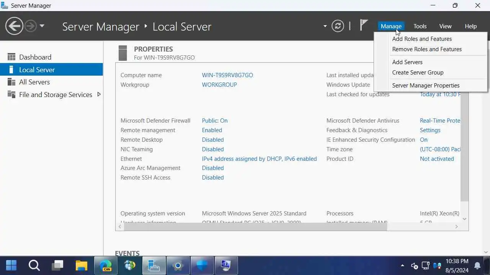Click properties scroll down arrow
The width and height of the screenshot is (490, 275).
464,219
